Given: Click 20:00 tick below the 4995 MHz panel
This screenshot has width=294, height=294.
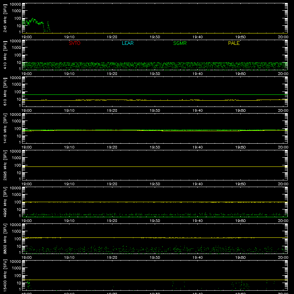Looking at the screenshot, I should (x=283, y=221).
